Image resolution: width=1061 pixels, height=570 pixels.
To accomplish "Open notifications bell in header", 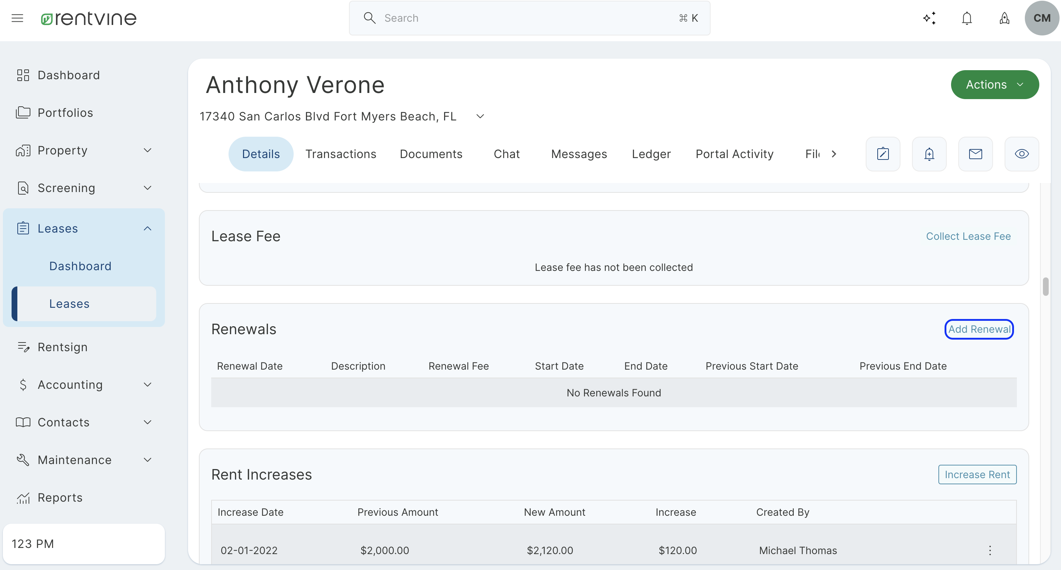I will click(x=967, y=18).
